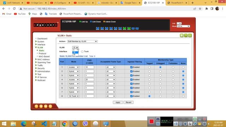Screen dimensions: 226x127
Task: Open the Dynamic Host Config bookmark
Action: coord(96,14)
